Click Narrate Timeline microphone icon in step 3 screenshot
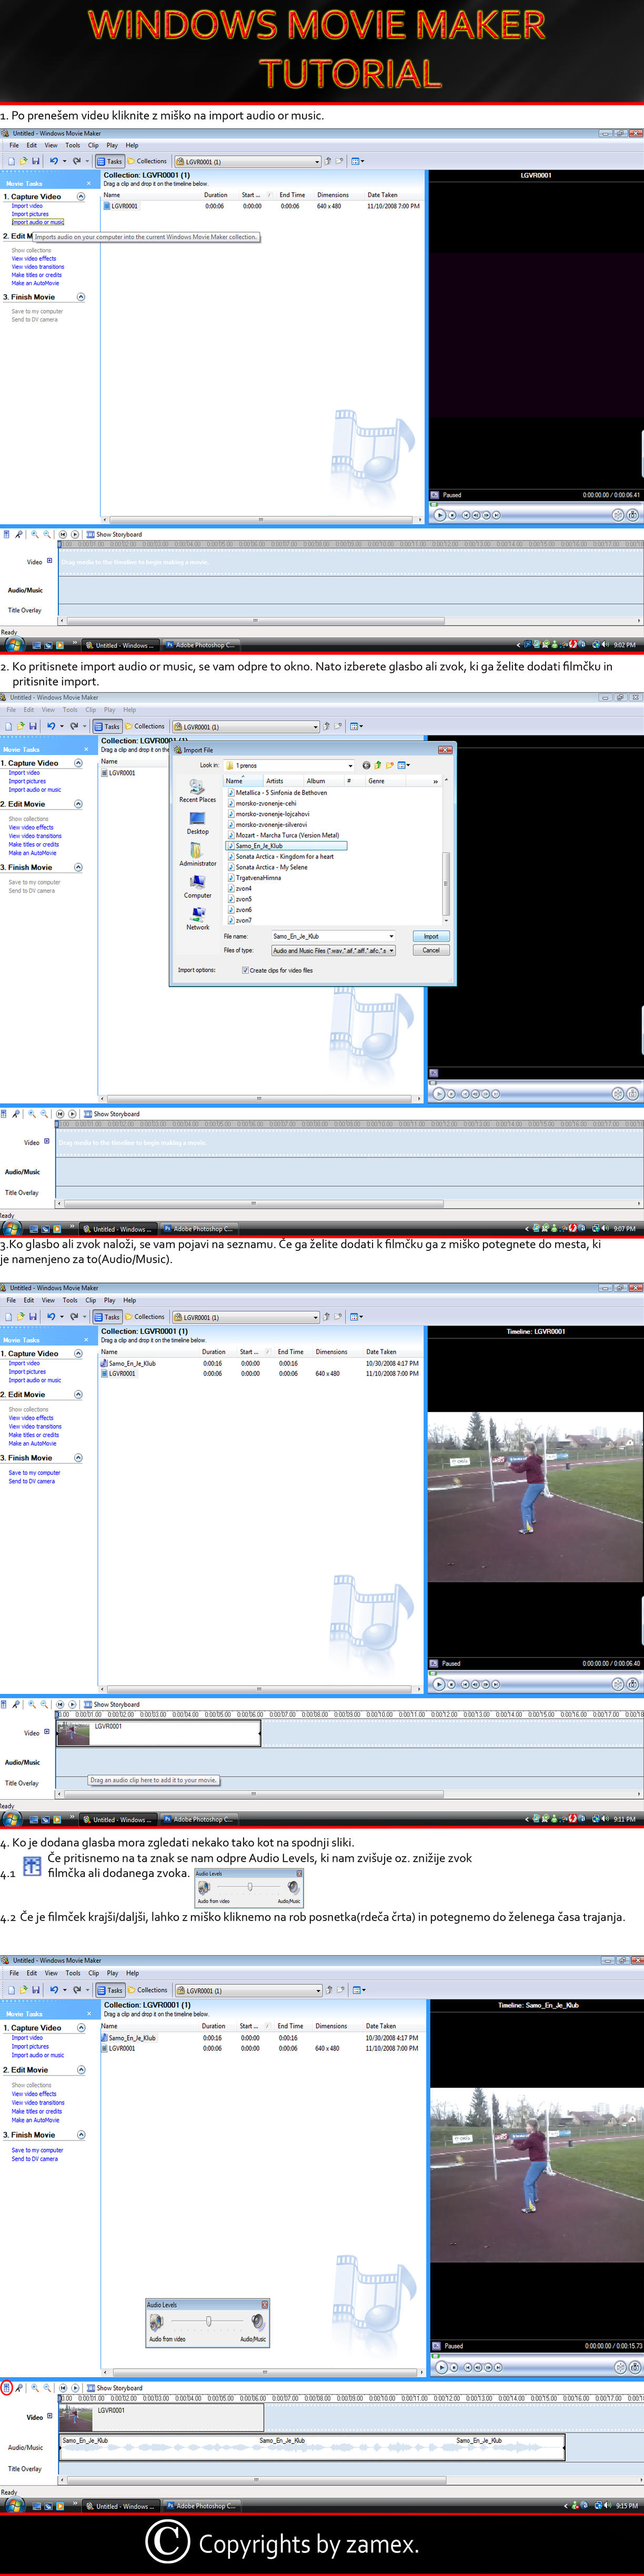 coord(15,1704)
